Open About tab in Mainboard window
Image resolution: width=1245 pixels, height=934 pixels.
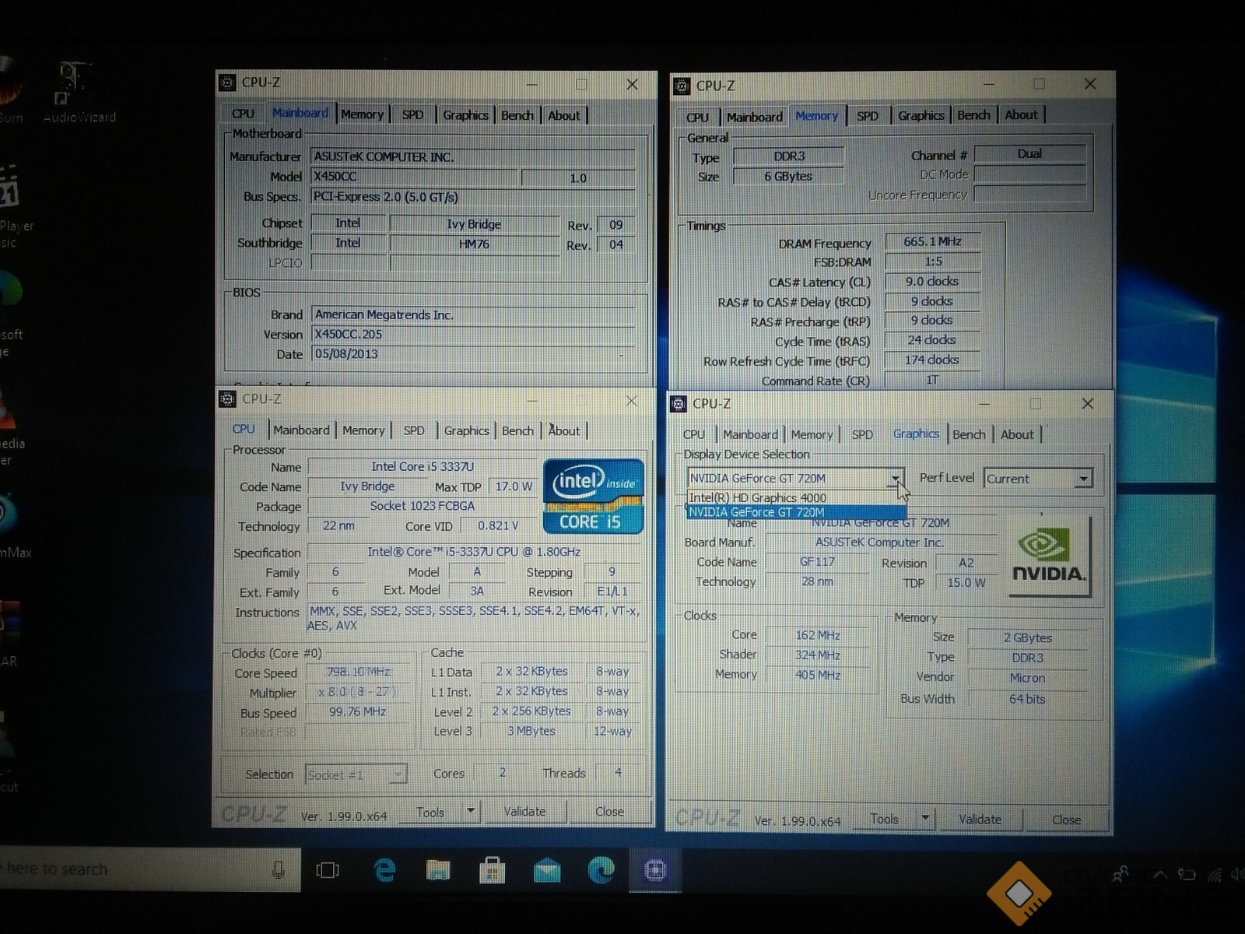click(564, 115)
